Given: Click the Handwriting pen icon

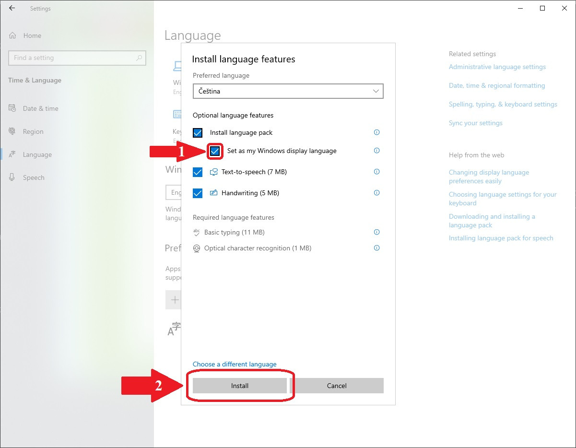Looking at the screenshot, I should [x=214, y=193].
